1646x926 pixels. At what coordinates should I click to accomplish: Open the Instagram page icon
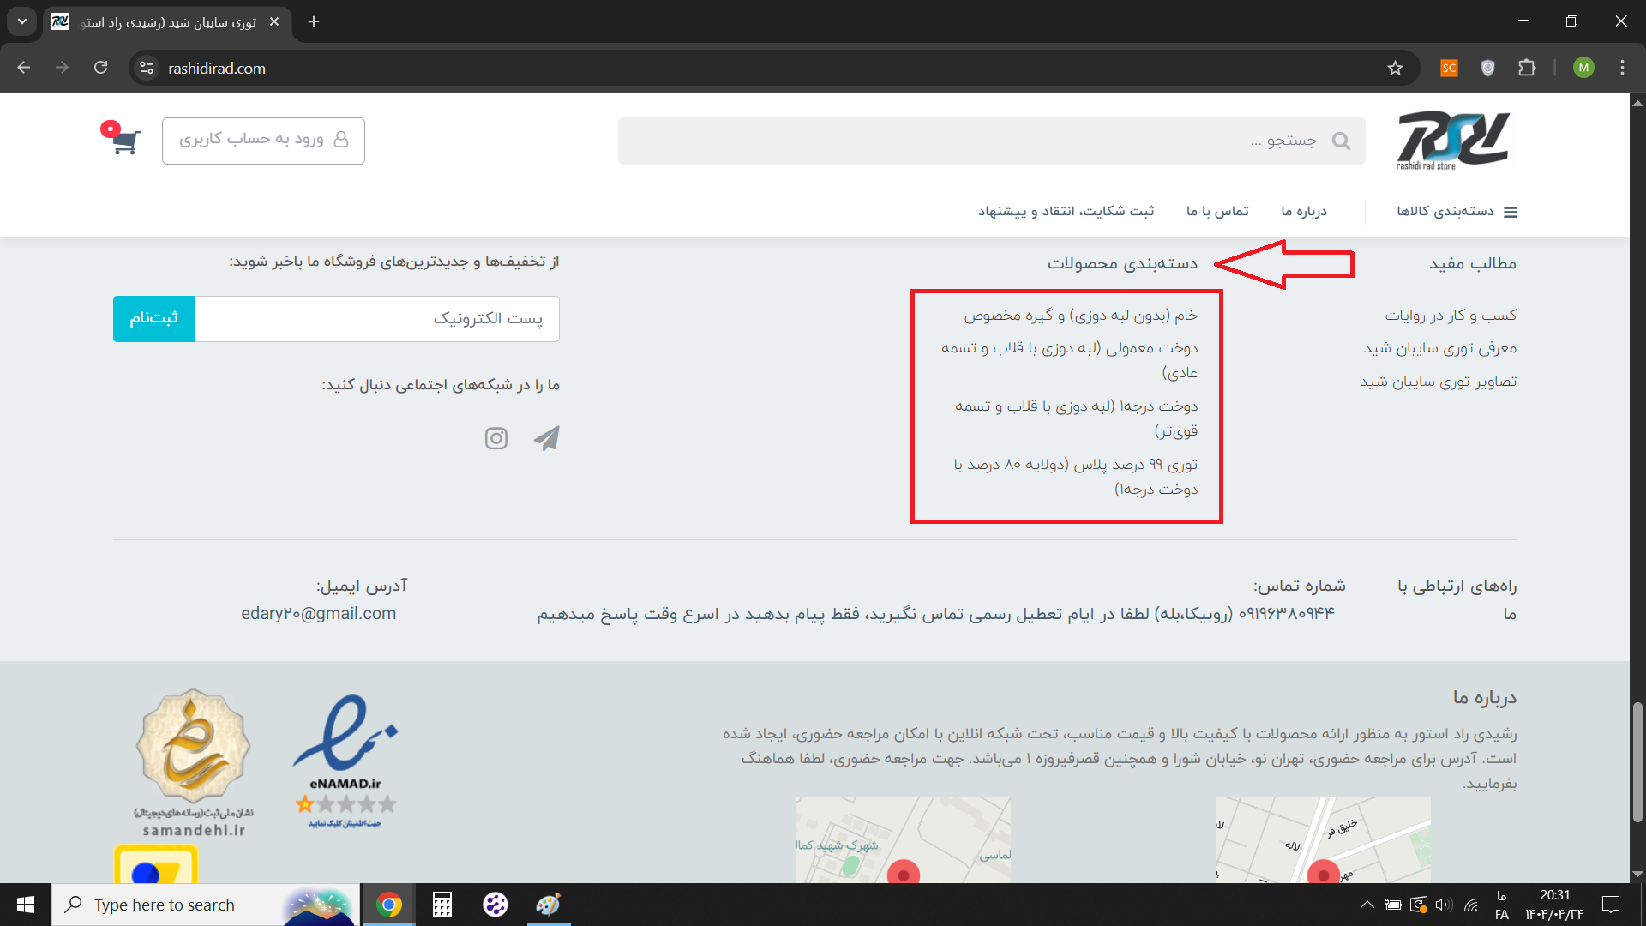coord(496,438)
